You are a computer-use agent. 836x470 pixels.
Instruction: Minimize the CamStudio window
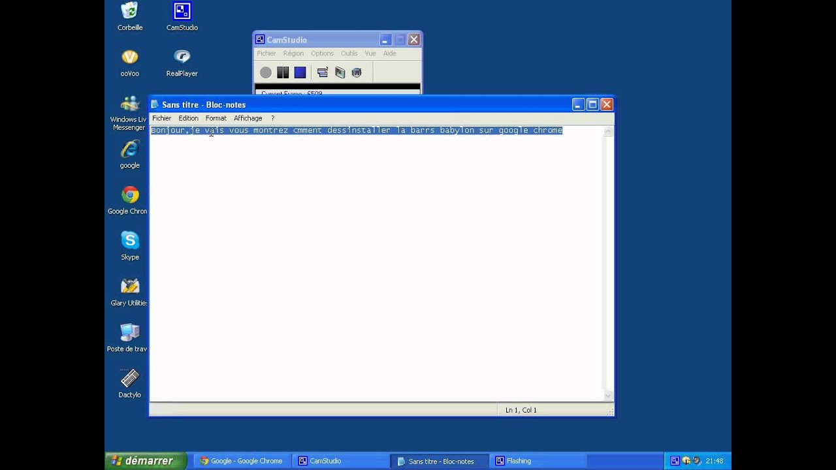[385, 40]
